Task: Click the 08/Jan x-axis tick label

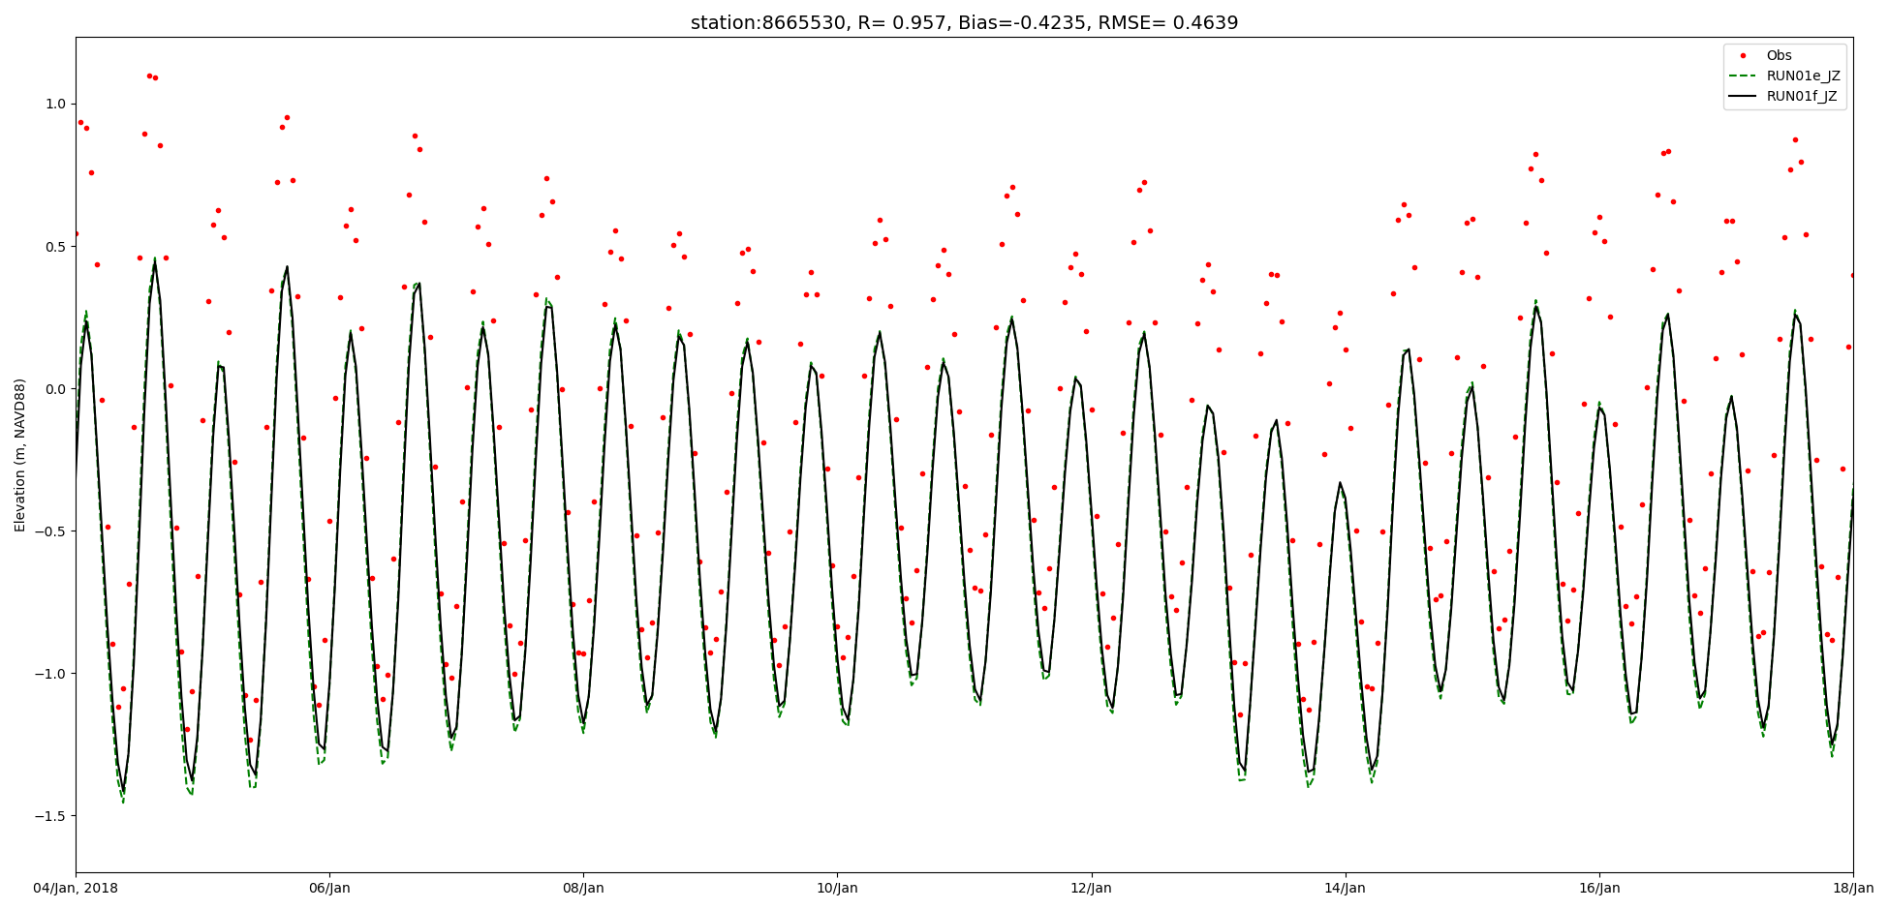Action: (583, 888)
